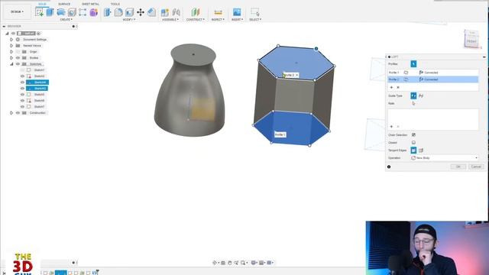The height and width of the screenshot is (275, 489).
Task: Switch to the Surface tab
Action: pos(64,4)
